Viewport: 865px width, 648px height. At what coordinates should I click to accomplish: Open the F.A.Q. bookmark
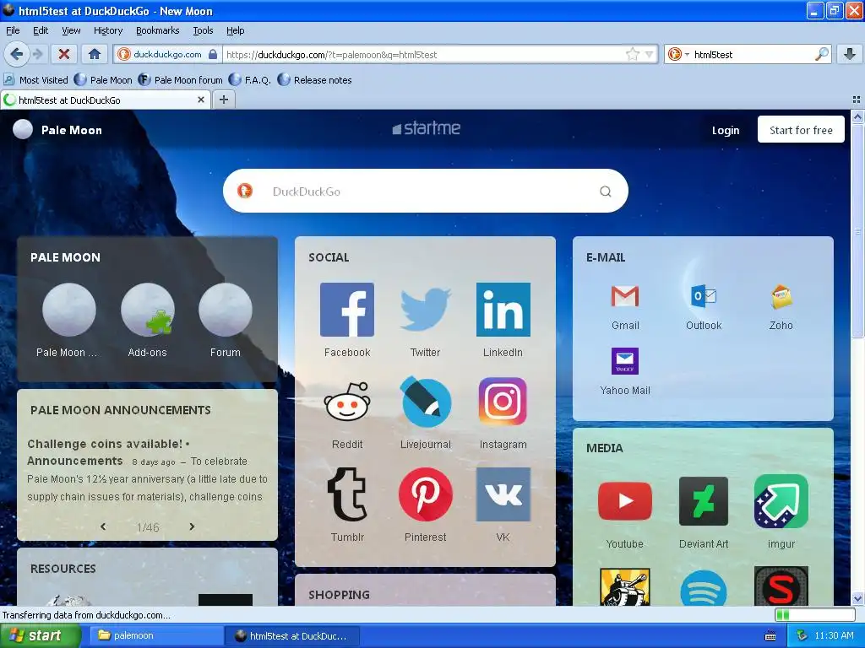click(x=250, y=80)
